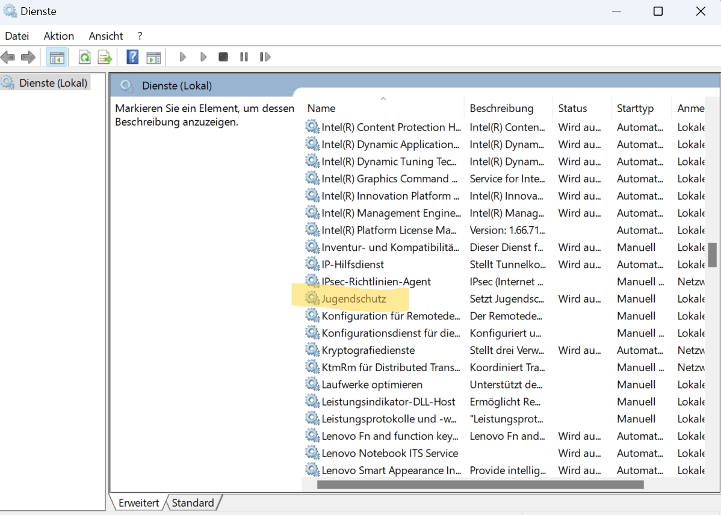Select the highlighted Jugendschutz service
Viewport: 721px width, 515px height.
pyautogui.click(x=354, y=298)
